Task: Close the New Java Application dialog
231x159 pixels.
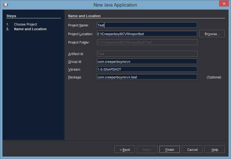Action: click(x=223, y=4)
